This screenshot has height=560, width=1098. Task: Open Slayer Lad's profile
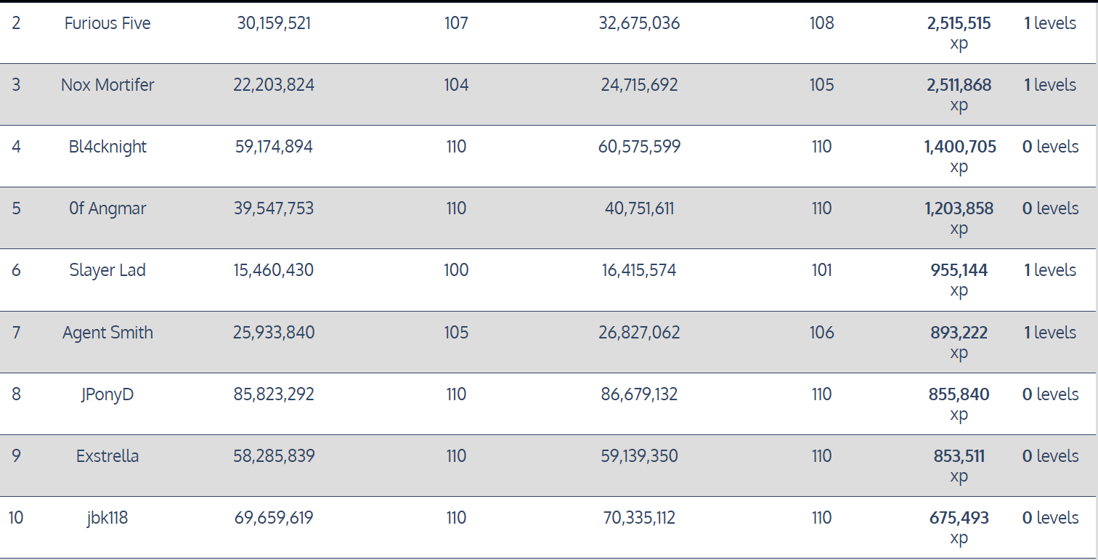pyautogui.click(x=107, y=270)
